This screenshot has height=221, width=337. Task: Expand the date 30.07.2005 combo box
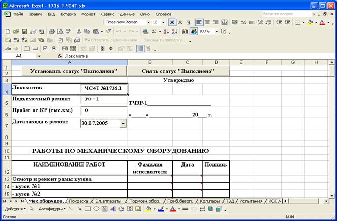tap(123, 123)
